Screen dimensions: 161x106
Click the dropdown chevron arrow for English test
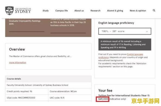click(147, 32)
